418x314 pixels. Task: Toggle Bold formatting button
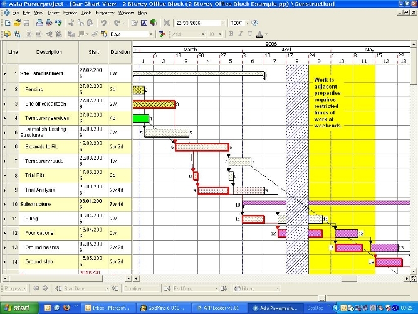coord(231,34)
